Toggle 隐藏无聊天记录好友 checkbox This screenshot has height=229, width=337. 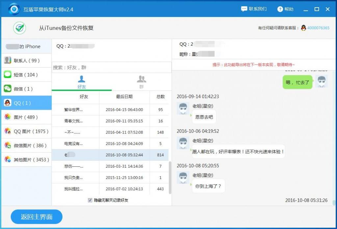pyautogui.click(x=90, y=200)
